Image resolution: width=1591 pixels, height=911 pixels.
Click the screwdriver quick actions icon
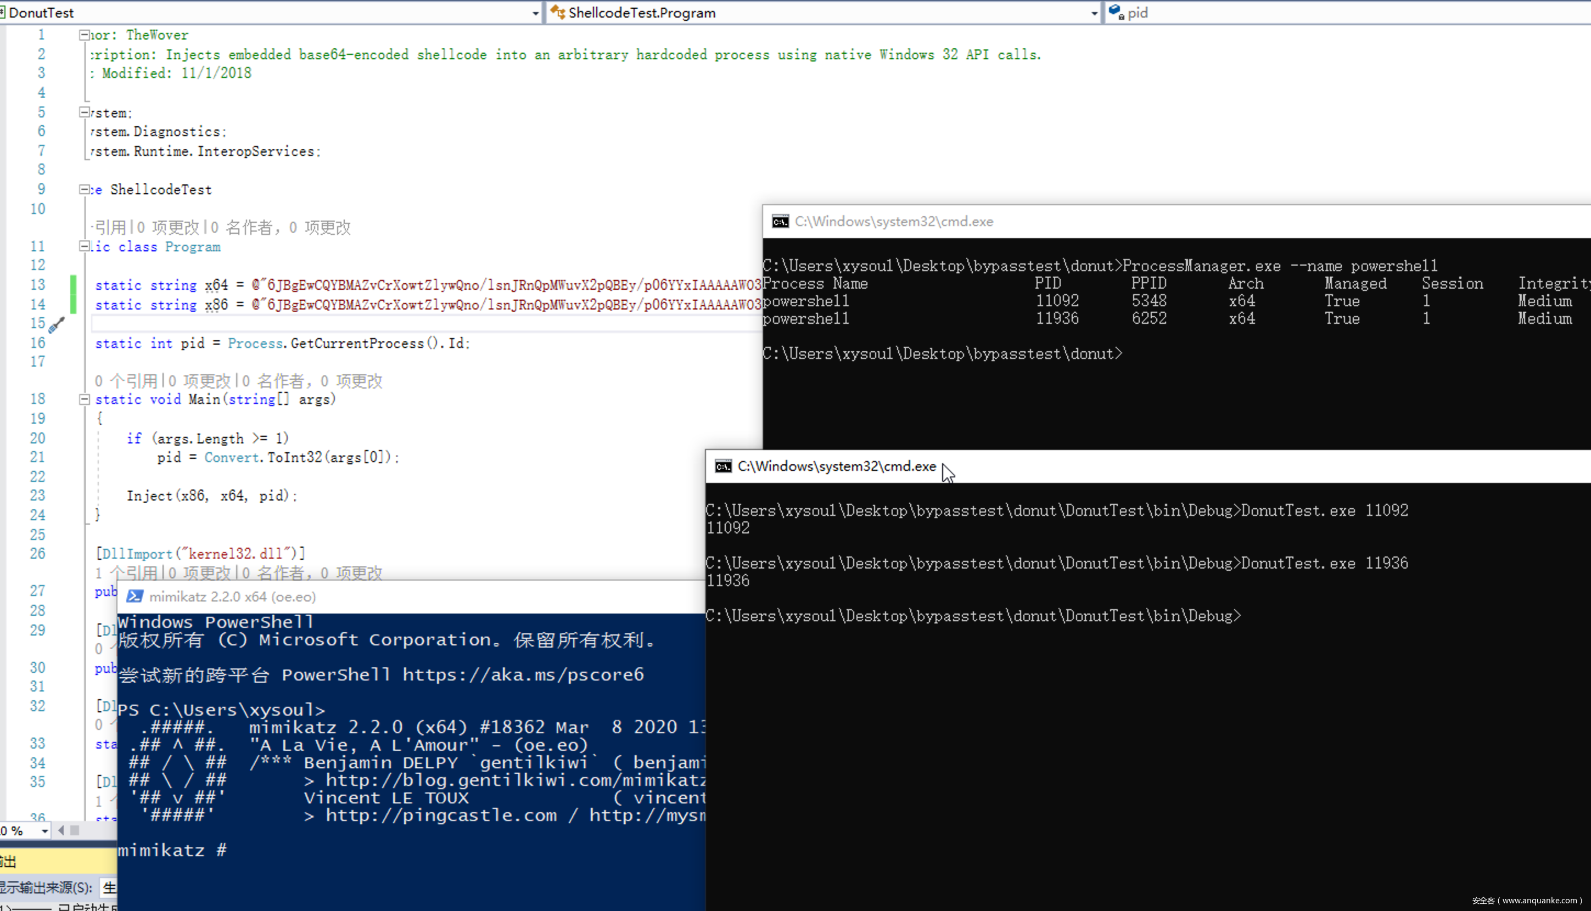pos(57,325)
